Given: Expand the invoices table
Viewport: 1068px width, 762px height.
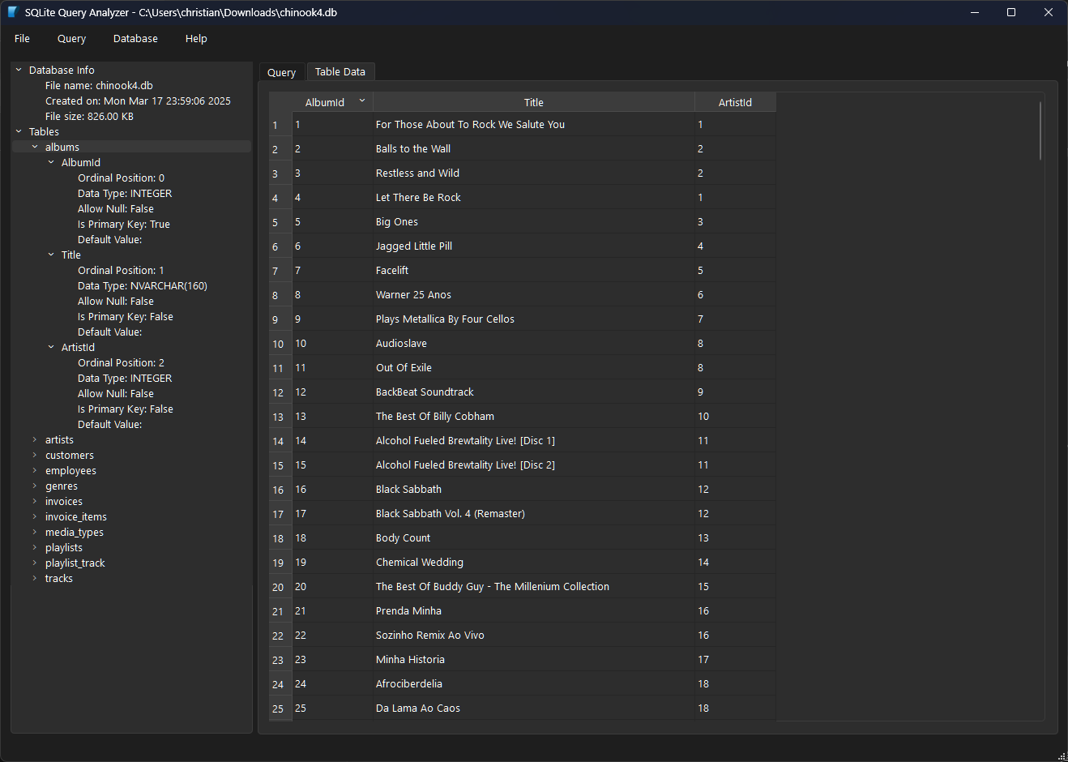Looking at the screenshot, I should click(x=35, y=501).
